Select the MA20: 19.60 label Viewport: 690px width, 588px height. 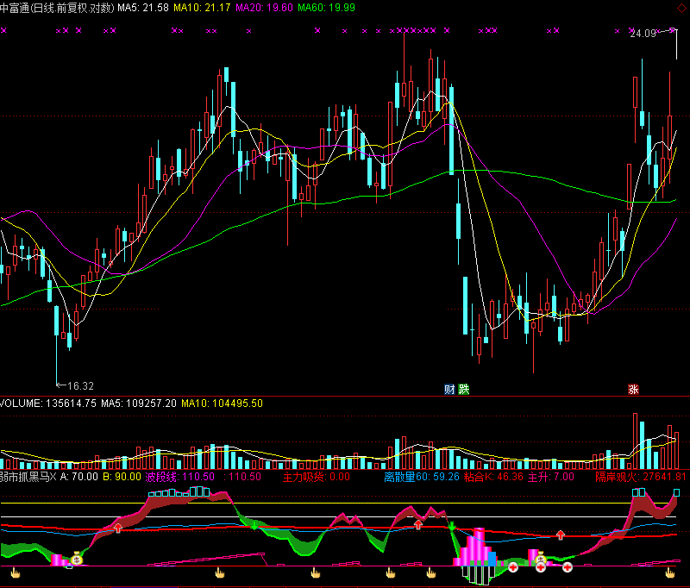pyautogui.click(x=265, y=8)
